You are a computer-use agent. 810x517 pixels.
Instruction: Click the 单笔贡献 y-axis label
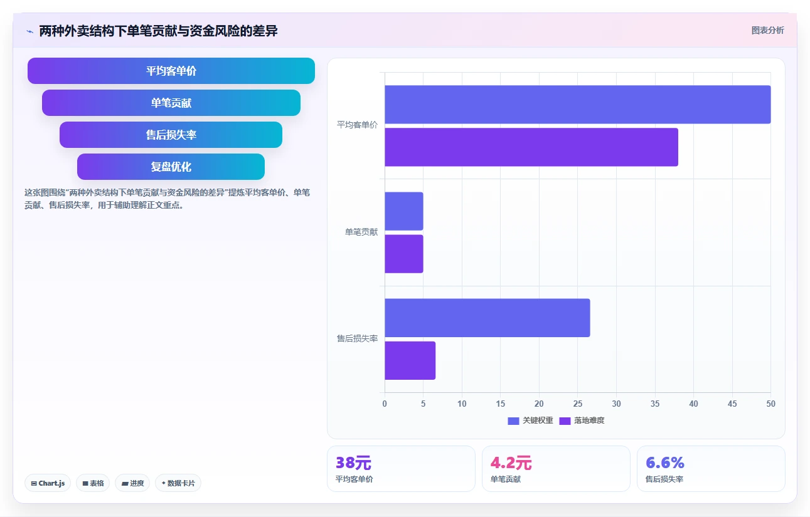[x=361, y=232]
